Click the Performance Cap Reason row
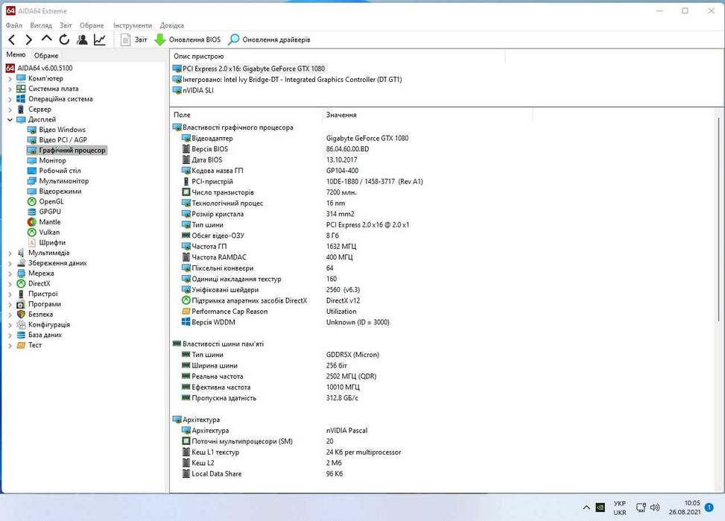This screenshot has width=725, height=521. point(269,312)
